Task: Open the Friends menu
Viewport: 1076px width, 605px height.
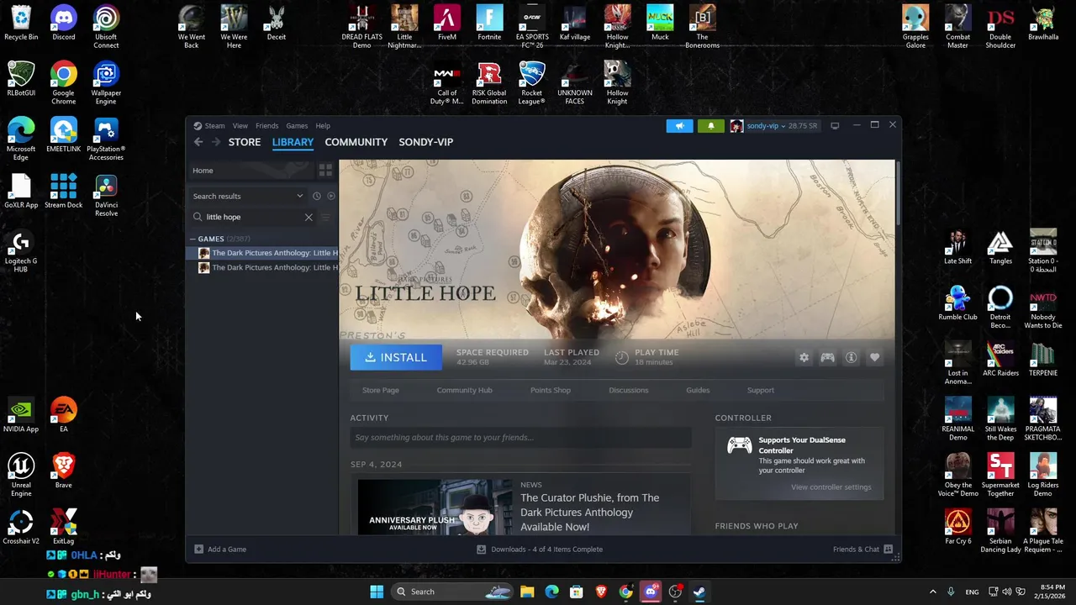Action: pos(266,126)
